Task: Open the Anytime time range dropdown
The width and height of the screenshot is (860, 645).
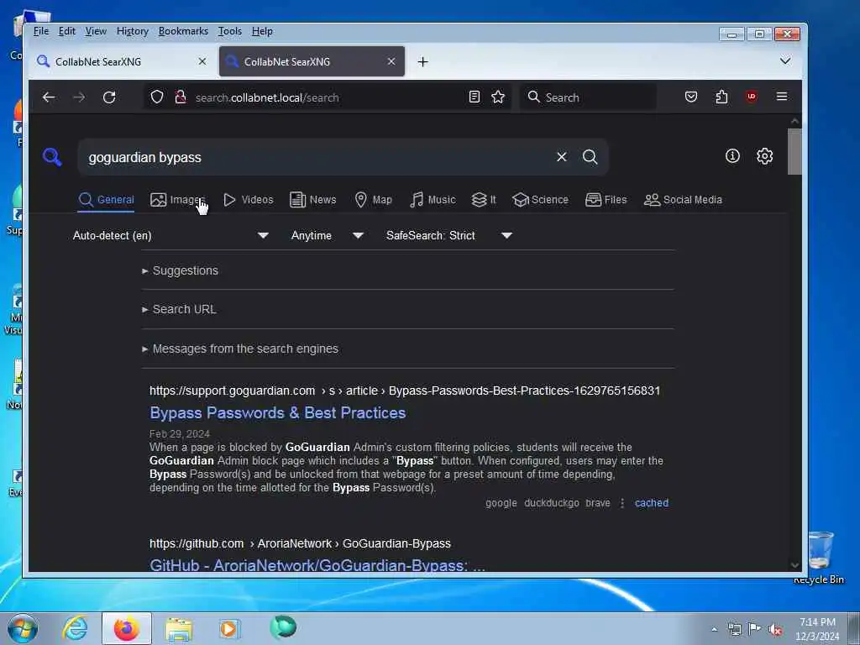Action: pyautogui.click(x=328, y=236)
